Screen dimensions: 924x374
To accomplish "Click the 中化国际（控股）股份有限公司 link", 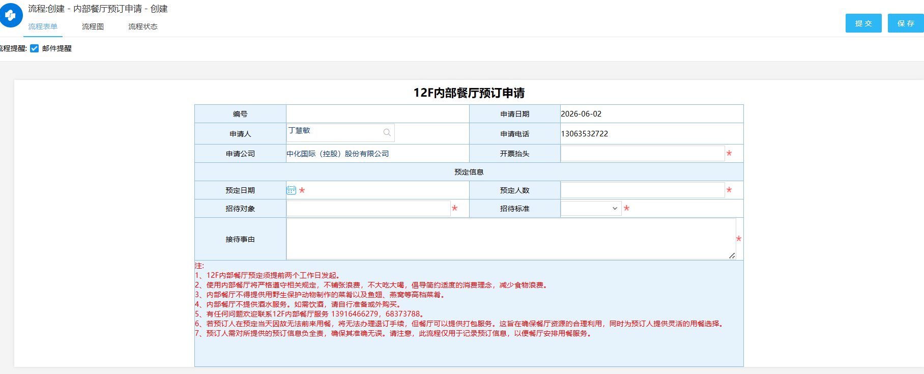I will tap(338, 154).
